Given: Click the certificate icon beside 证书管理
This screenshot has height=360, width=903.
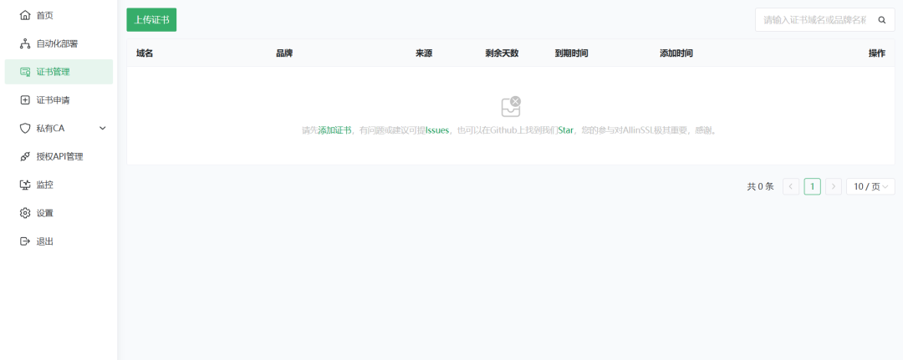Looking at the screenshot, I should point(25,72).
